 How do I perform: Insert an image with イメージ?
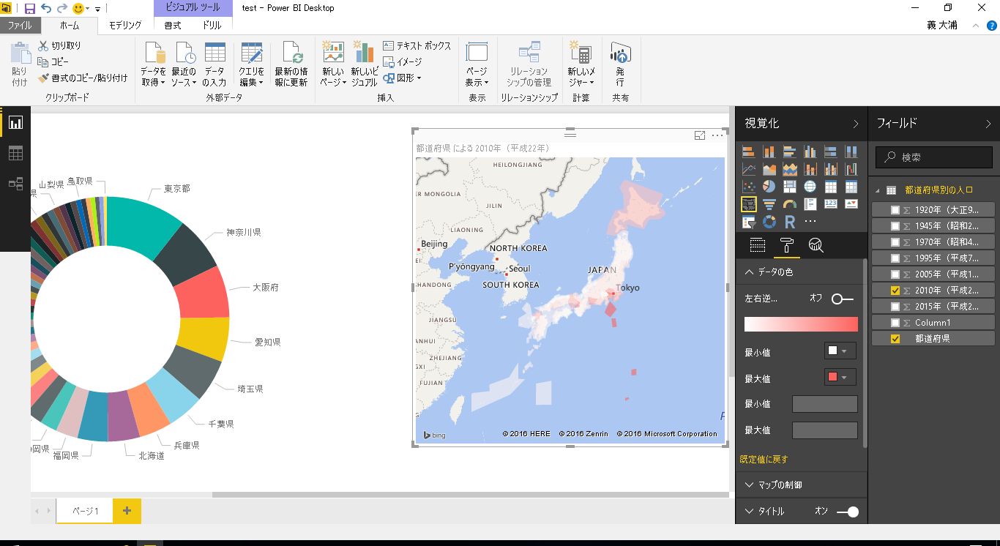[x=403, y=61]
